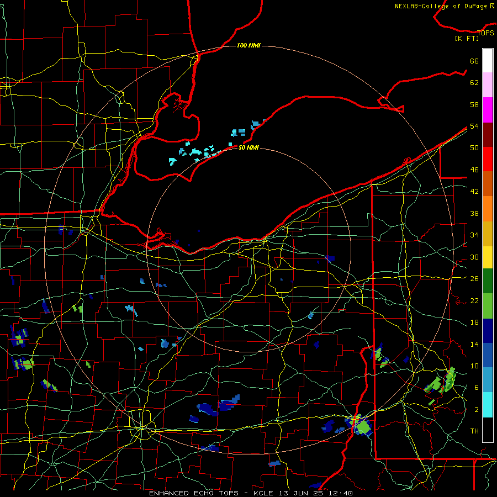497x497 pixels.
Task: Pick the teal blue legend band
Action: (488, 380)
